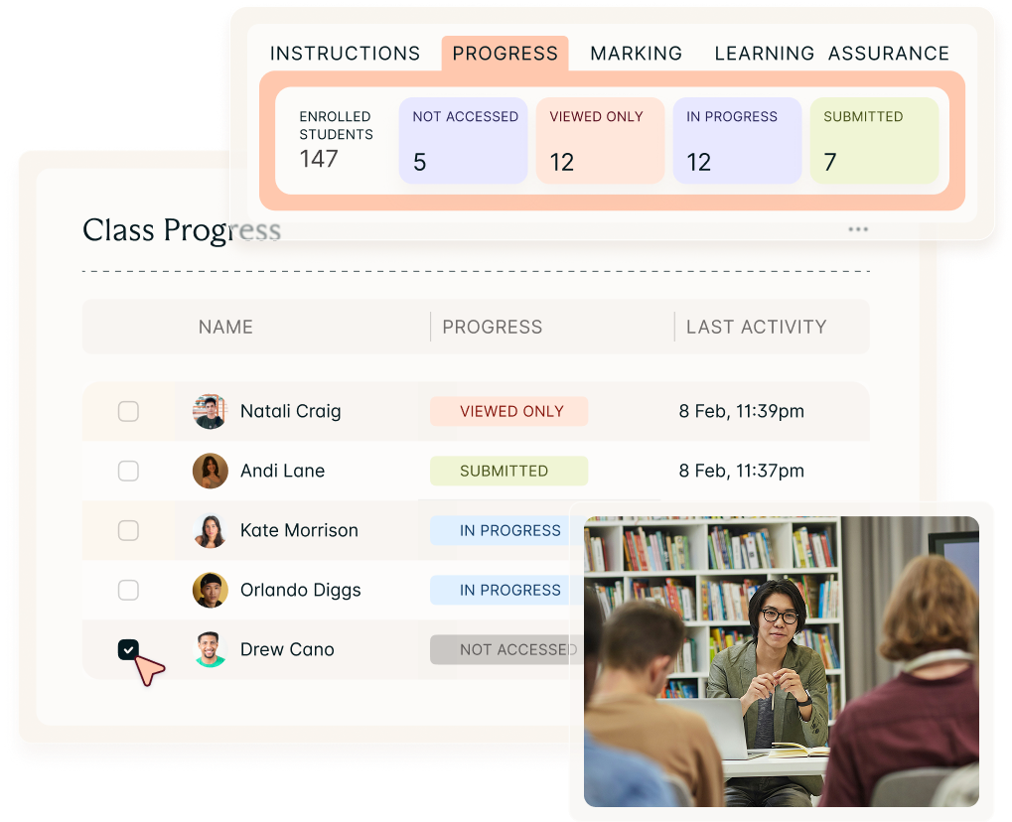Click Kate Morrison's profile avatar
The height and width of the screenshot is (822, 1012).
[x=210, y=530]
